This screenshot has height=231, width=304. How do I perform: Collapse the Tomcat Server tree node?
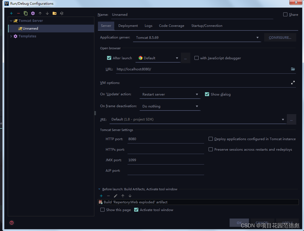click(11, 21)
